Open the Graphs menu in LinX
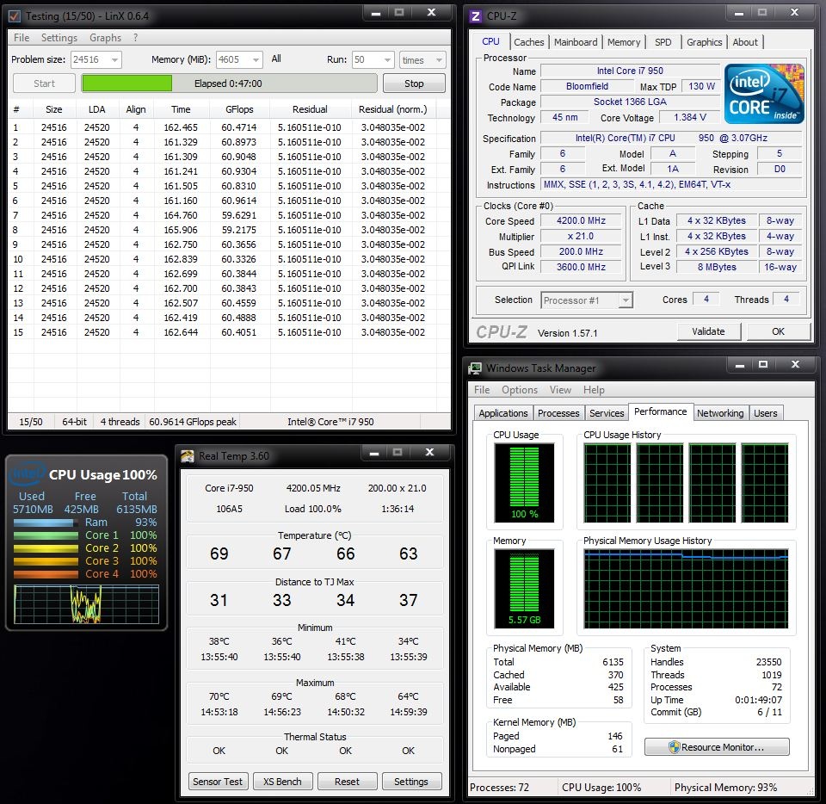Viewport: 826px width, 804px height. point(105,38)
